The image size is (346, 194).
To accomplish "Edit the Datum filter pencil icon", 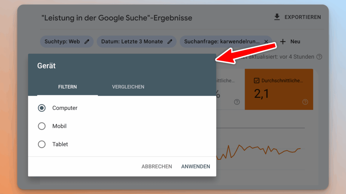I will (x=170, y=41).
